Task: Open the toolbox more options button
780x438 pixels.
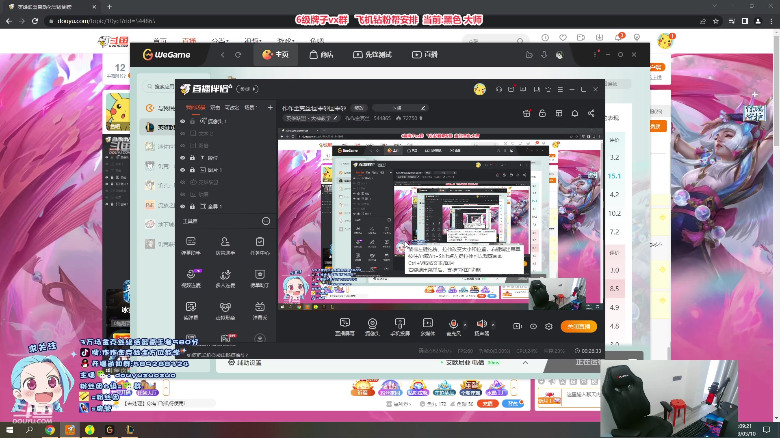Action: tap(266, 221)
